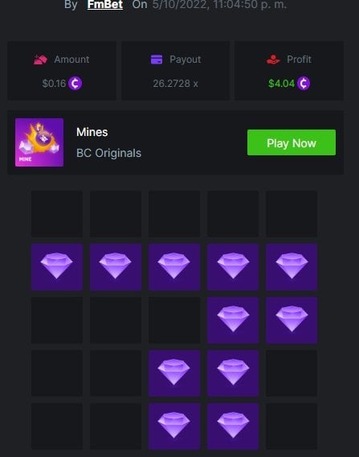Click the Mines game title text
Viewport: 359px width, 457px height.
click(92, 132)
